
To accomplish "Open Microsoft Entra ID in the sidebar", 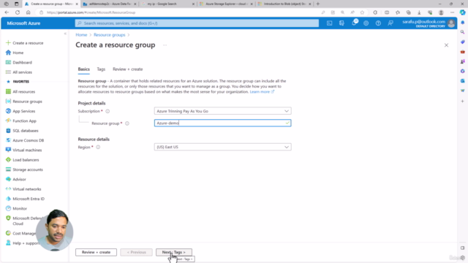I will [29, 199].
